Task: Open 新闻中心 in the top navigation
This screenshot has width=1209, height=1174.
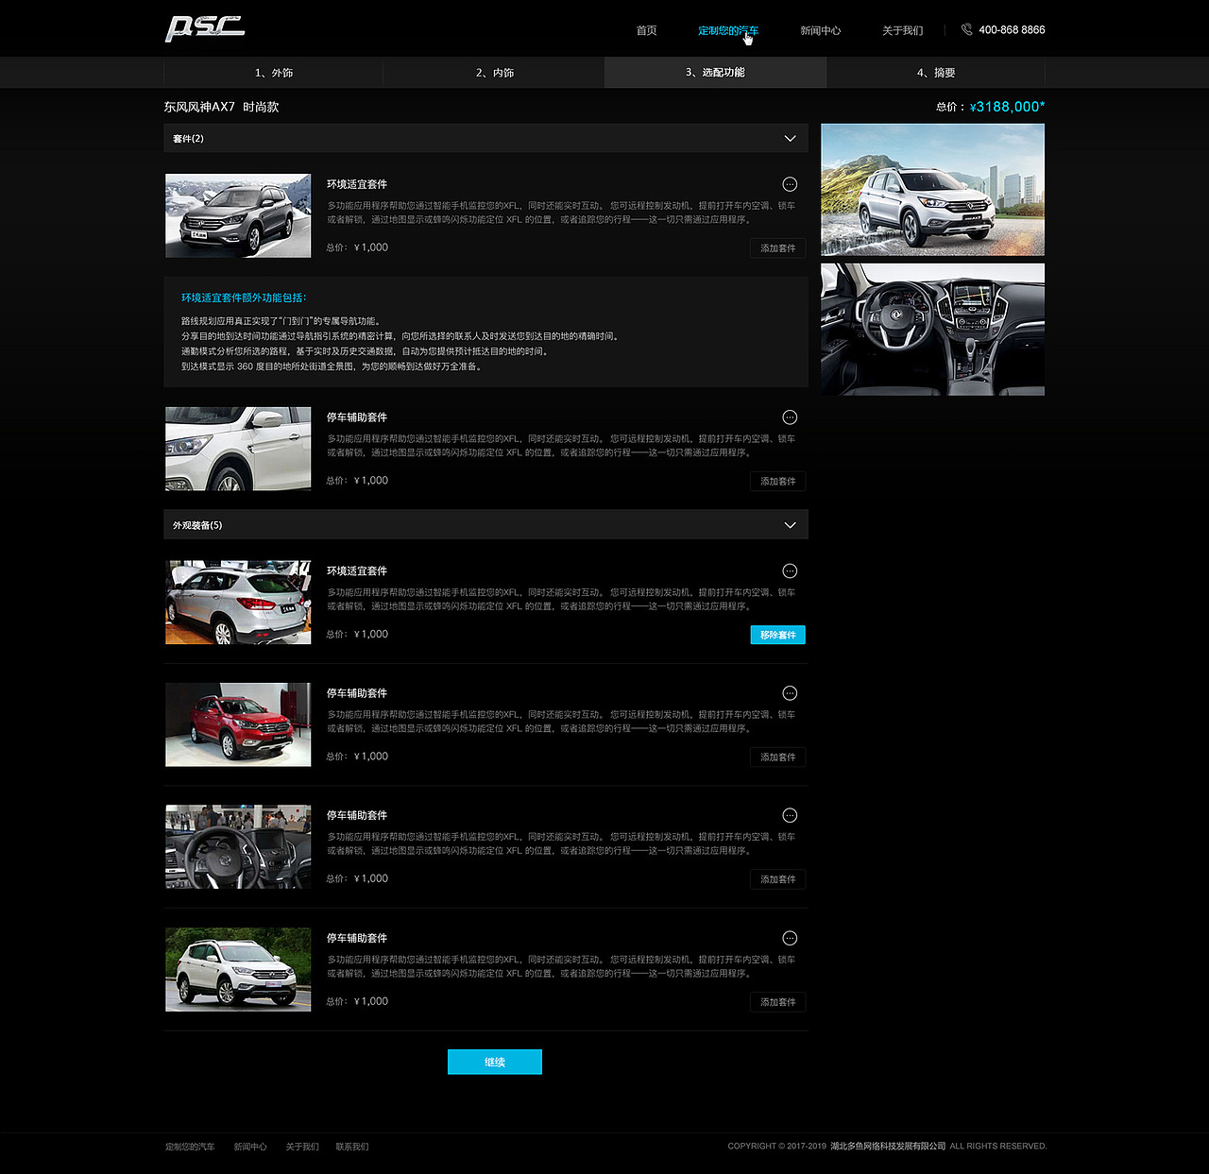Action: coord(820,31)
